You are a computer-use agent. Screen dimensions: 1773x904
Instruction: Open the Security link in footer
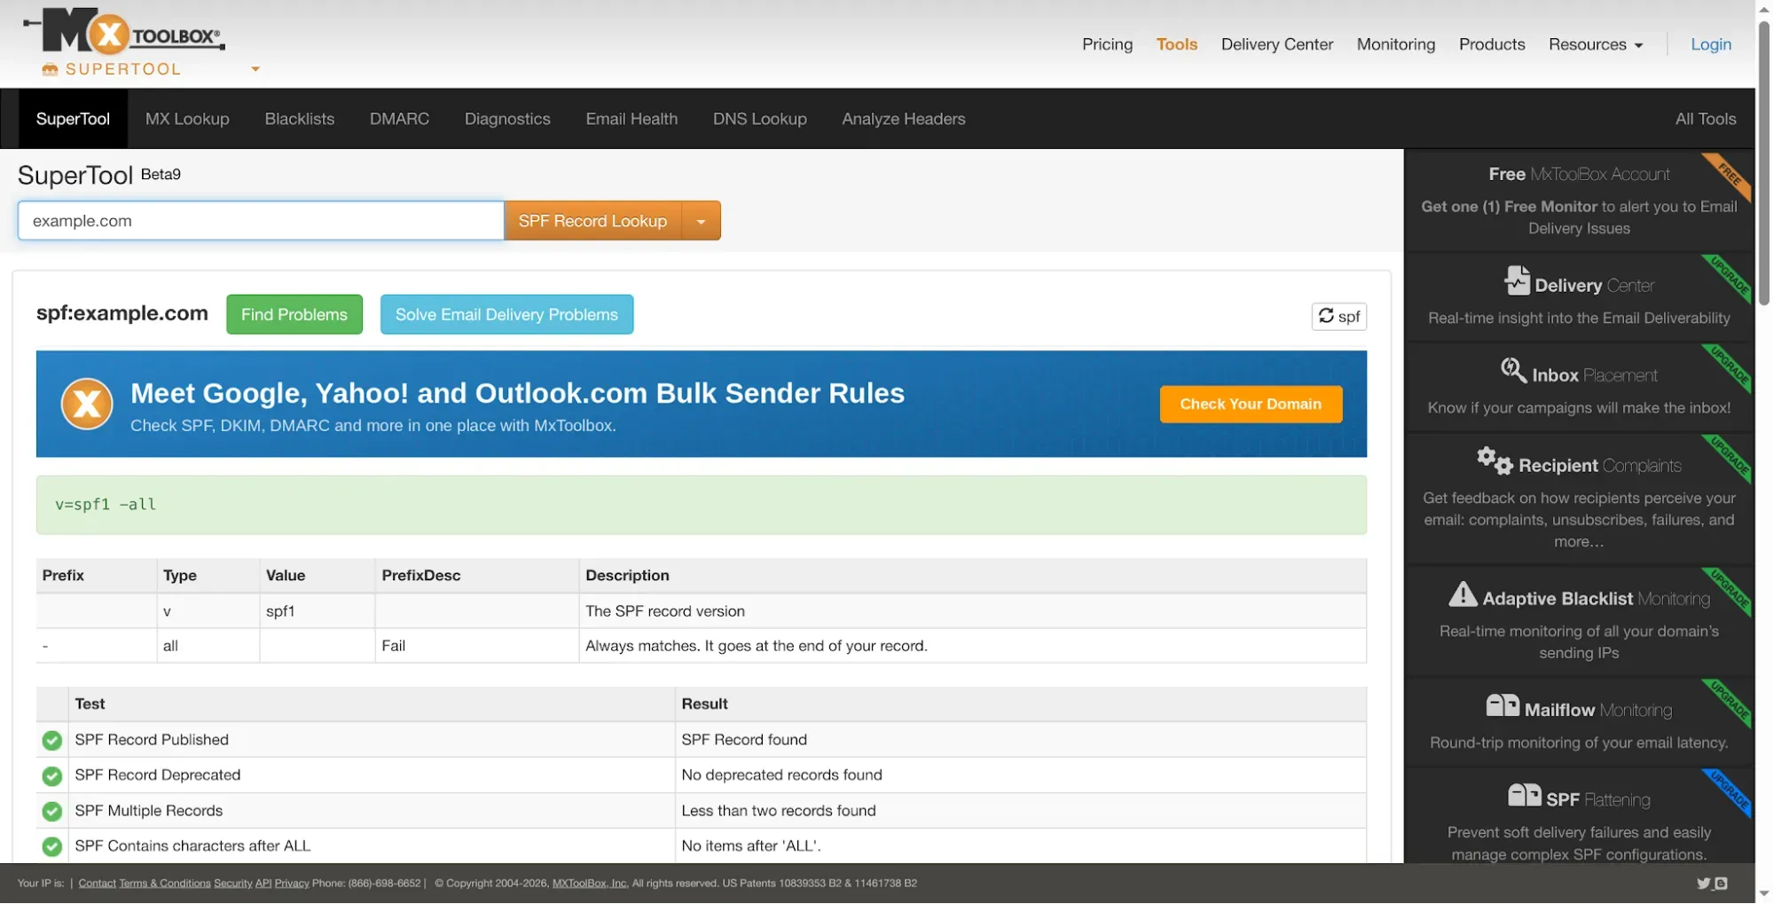click(x=232, y=884)
